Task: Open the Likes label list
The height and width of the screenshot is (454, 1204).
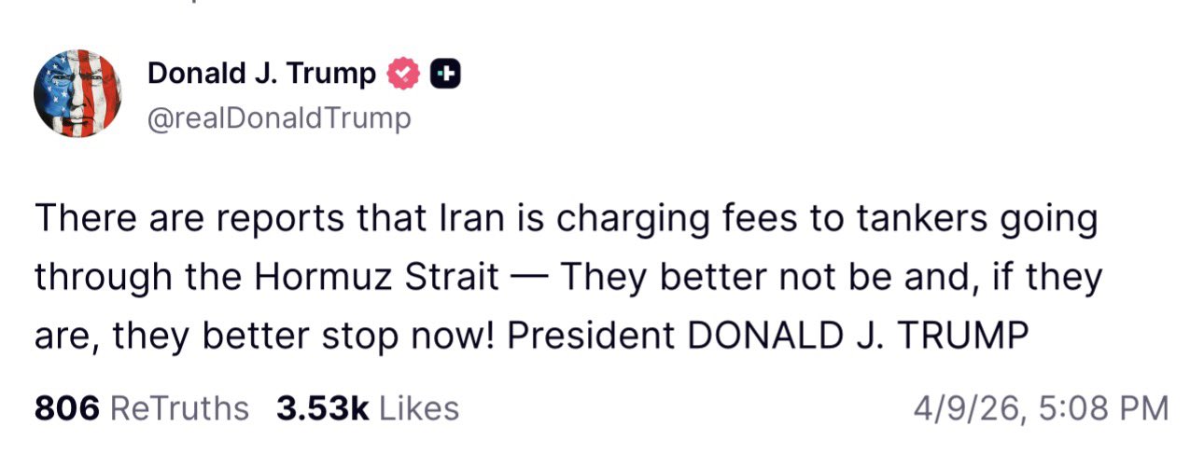Action: (x=420, y=408)
